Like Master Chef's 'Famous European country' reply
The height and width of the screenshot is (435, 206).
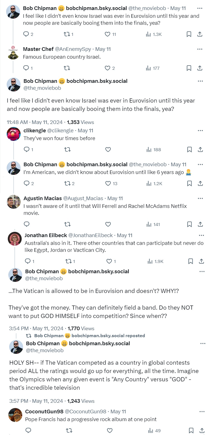[108, 68]
